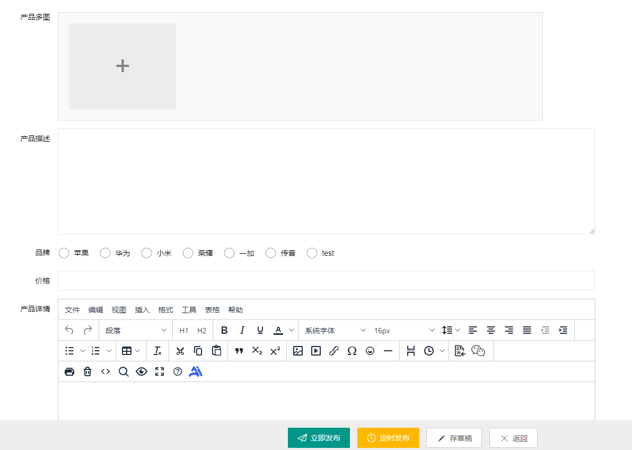
Task: Justify text alignment
Action: (x=527, y=330)
